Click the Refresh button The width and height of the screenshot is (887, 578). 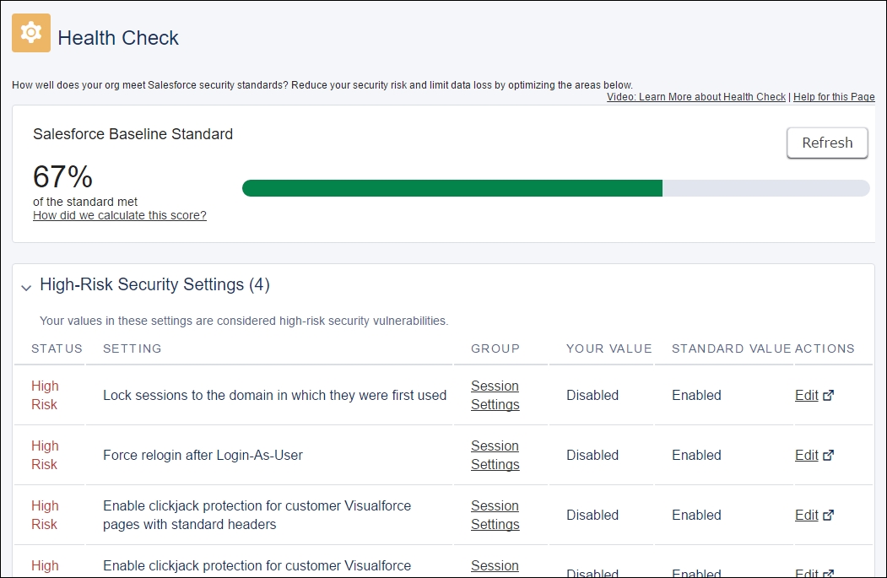pyautogui.click(x=827, y=143)
